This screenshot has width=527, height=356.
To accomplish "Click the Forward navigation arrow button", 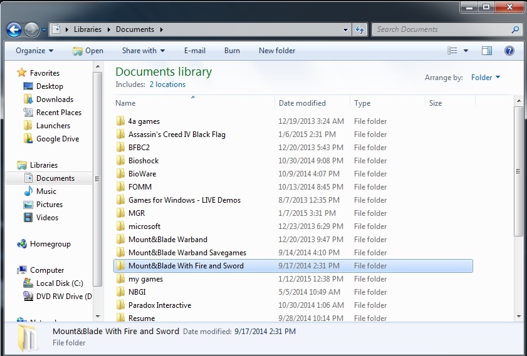I will coord(32,30).
